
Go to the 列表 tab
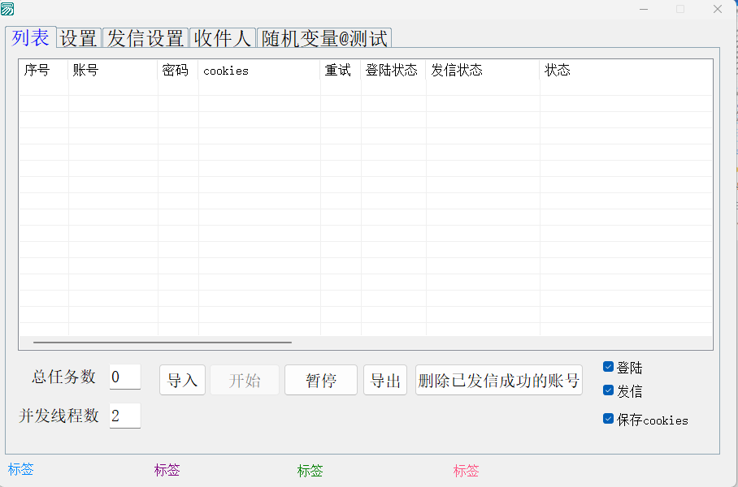31,37
